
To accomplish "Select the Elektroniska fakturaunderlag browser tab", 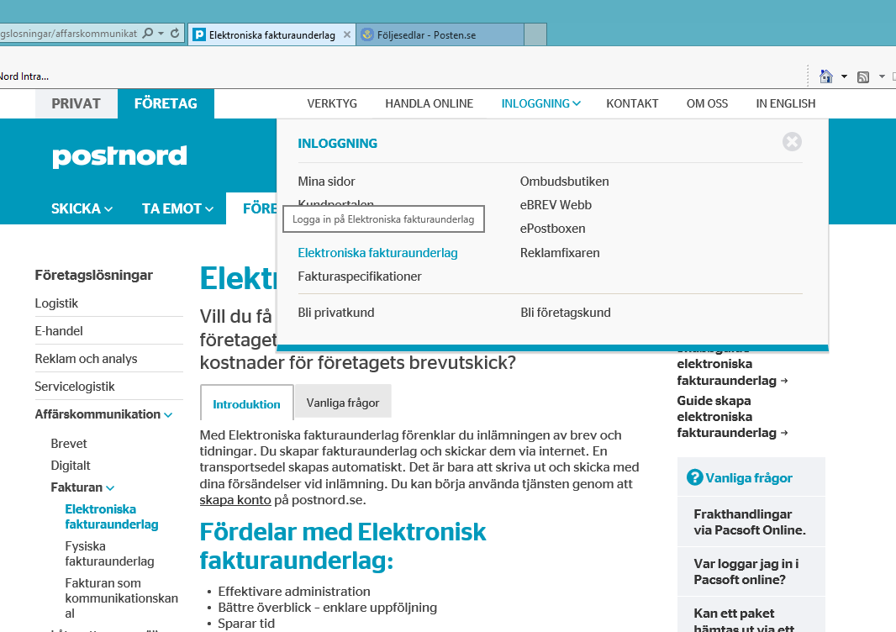I will (x=272, y=34).
